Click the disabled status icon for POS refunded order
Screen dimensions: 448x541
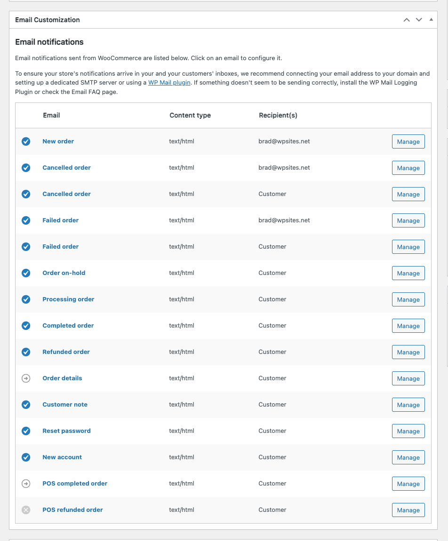[x=26, y=510]
